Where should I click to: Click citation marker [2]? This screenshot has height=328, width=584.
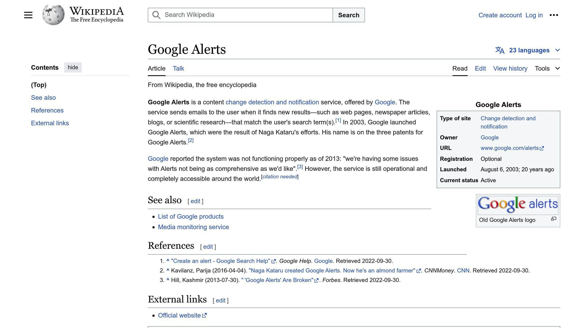[190, 140]
